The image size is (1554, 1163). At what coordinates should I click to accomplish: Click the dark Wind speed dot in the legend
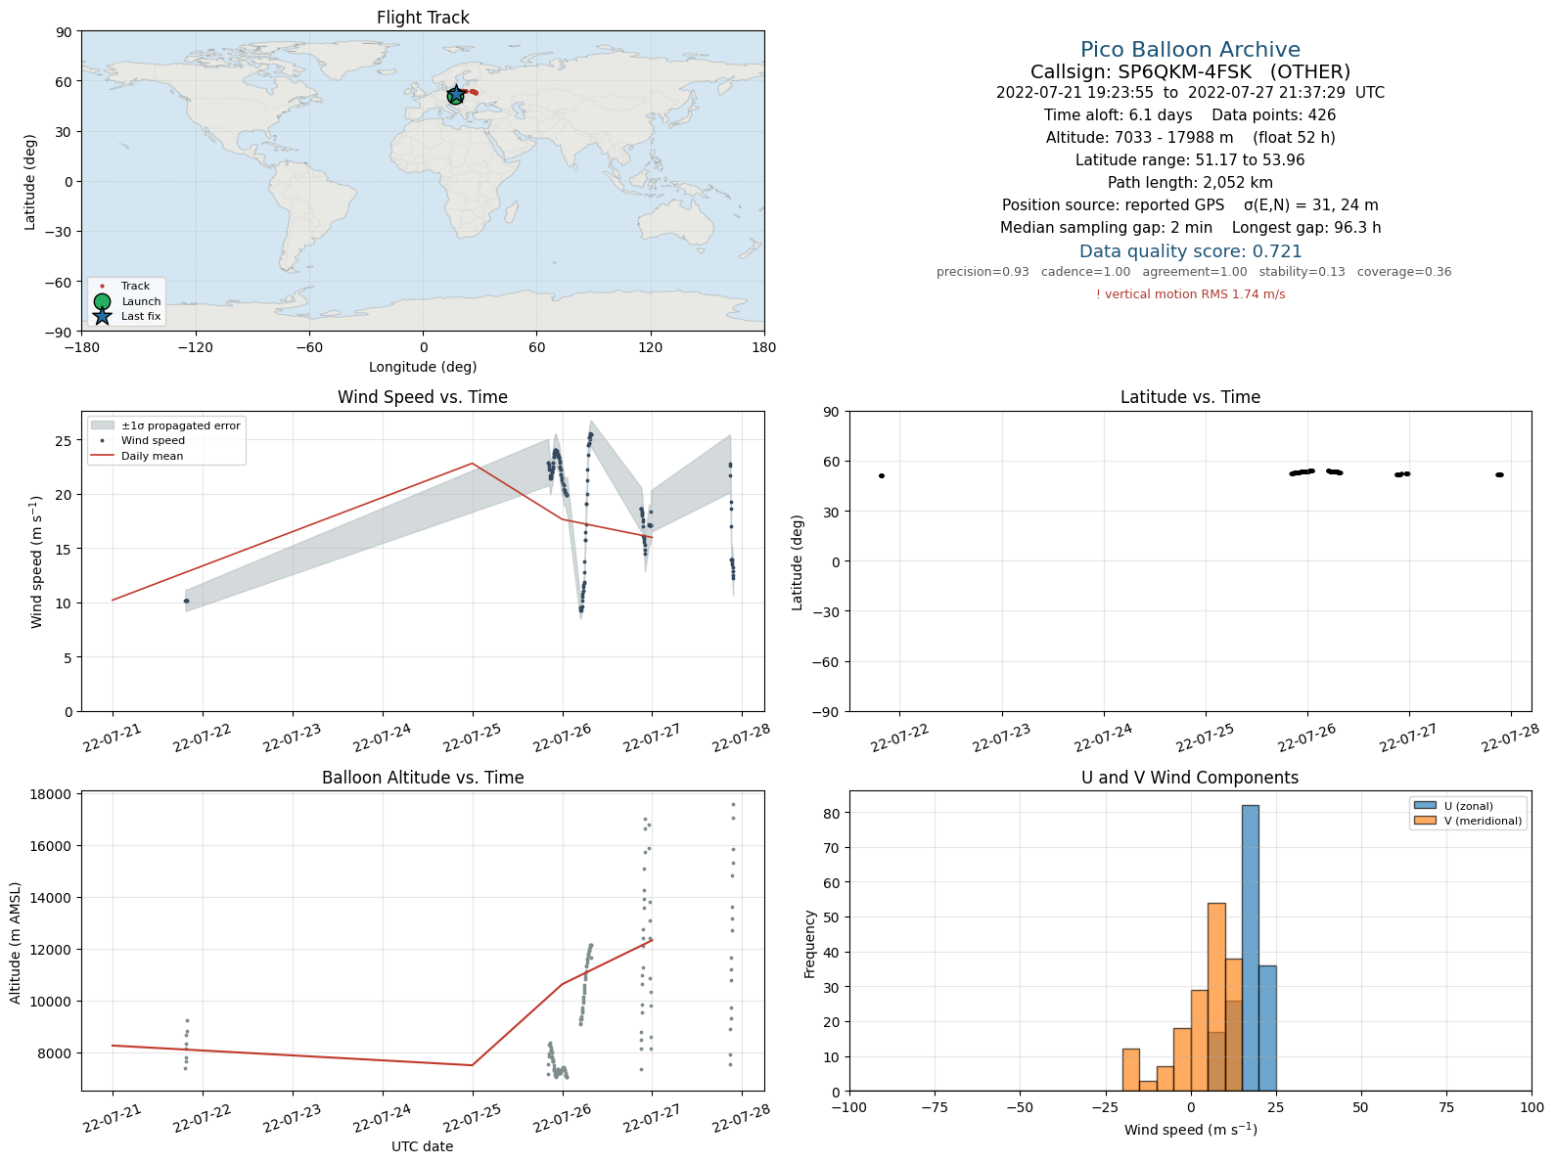point(102,441)
